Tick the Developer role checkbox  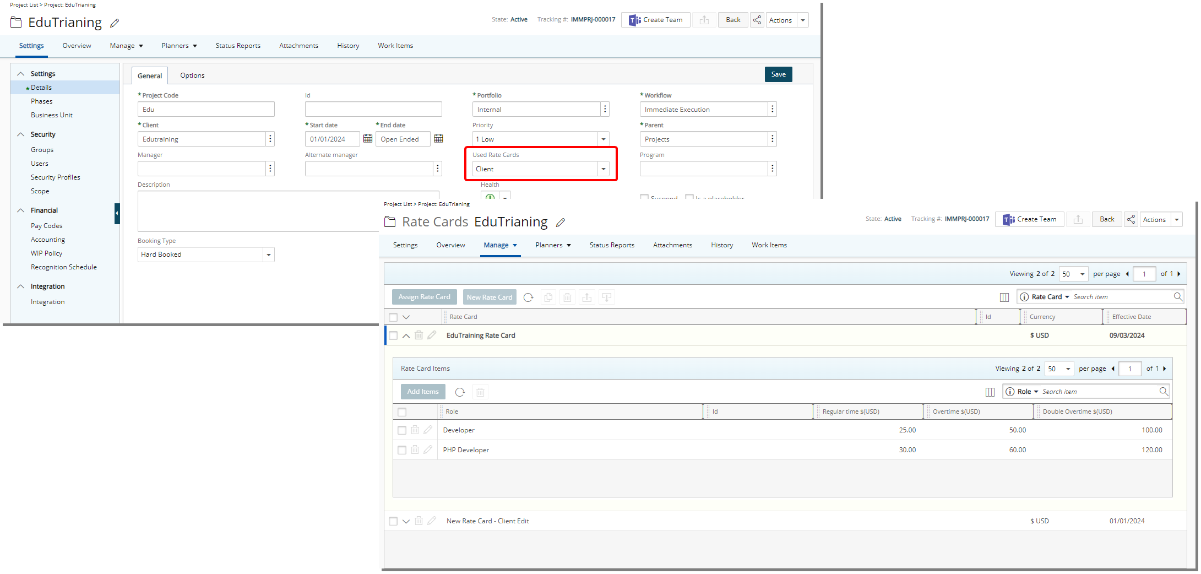pyautogui.click(x=402, y=430)
